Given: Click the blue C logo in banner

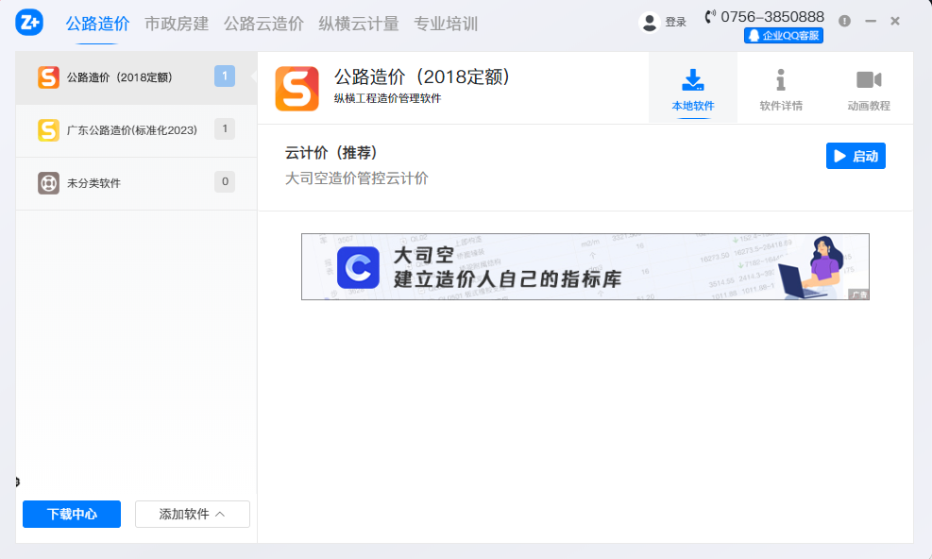Looking at the screenshot, I should click(359, 267).
